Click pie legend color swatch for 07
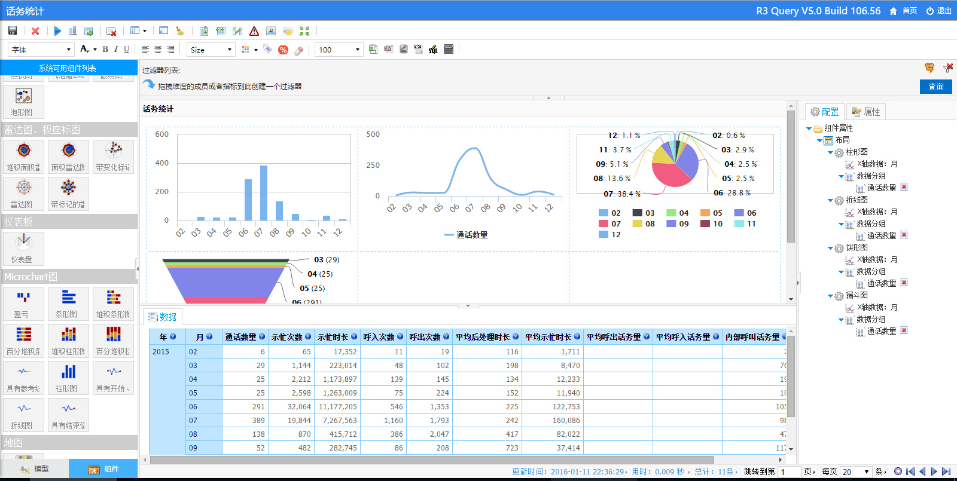Viewport: 957px width, 481px height. [x=604, y=223]
